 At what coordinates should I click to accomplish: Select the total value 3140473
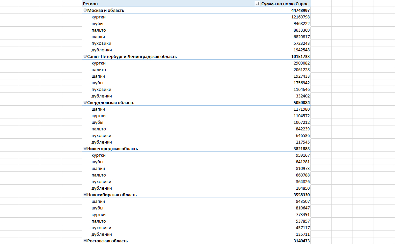(302, 241)
